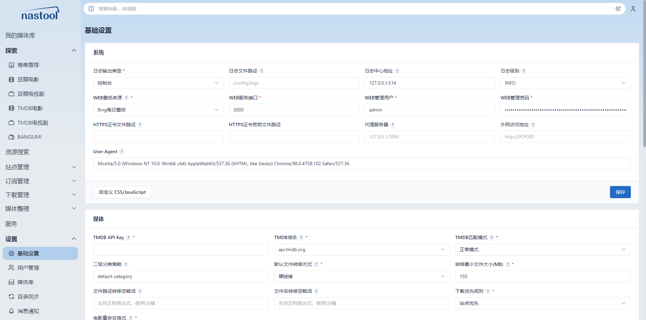Open the search filter options icon
Screen dimensions: 646x320
[x=618, y=9]
